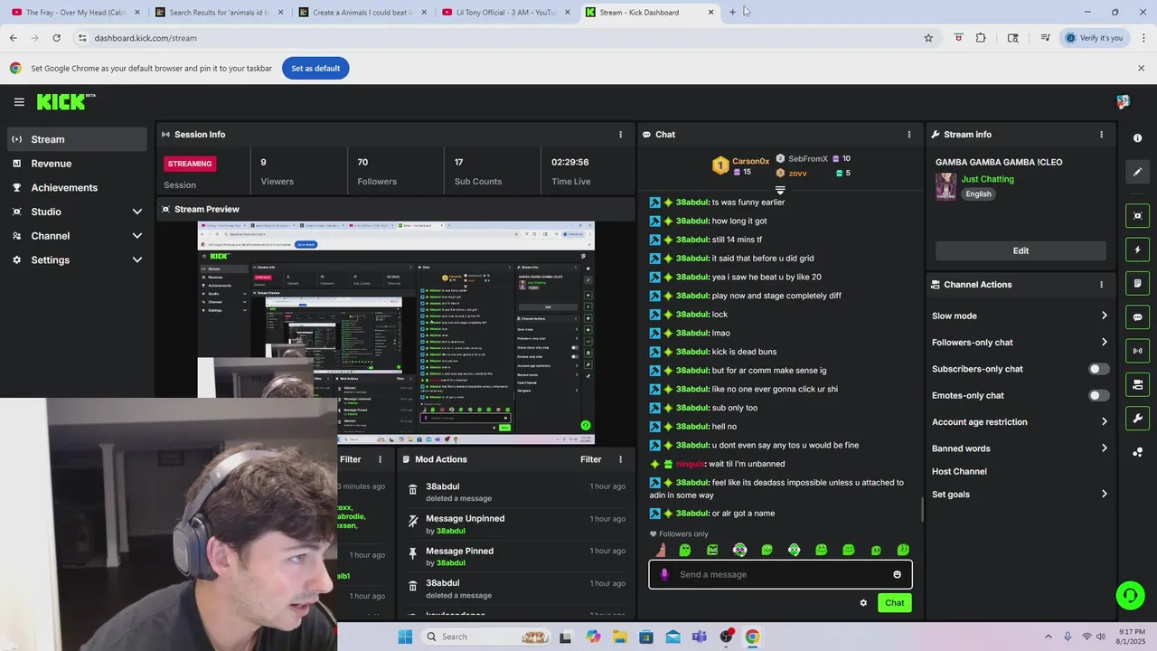The height and width of the screenshot is (651, 1157).
Task: Click Host Channel action
Action: point(959,472)
